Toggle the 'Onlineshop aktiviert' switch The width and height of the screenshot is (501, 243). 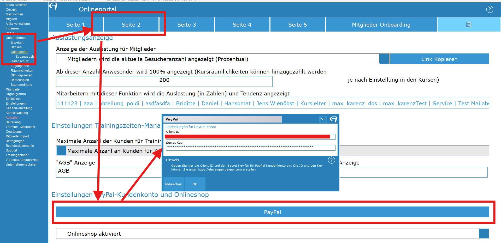pyautogui.click(x=484, y=234)
